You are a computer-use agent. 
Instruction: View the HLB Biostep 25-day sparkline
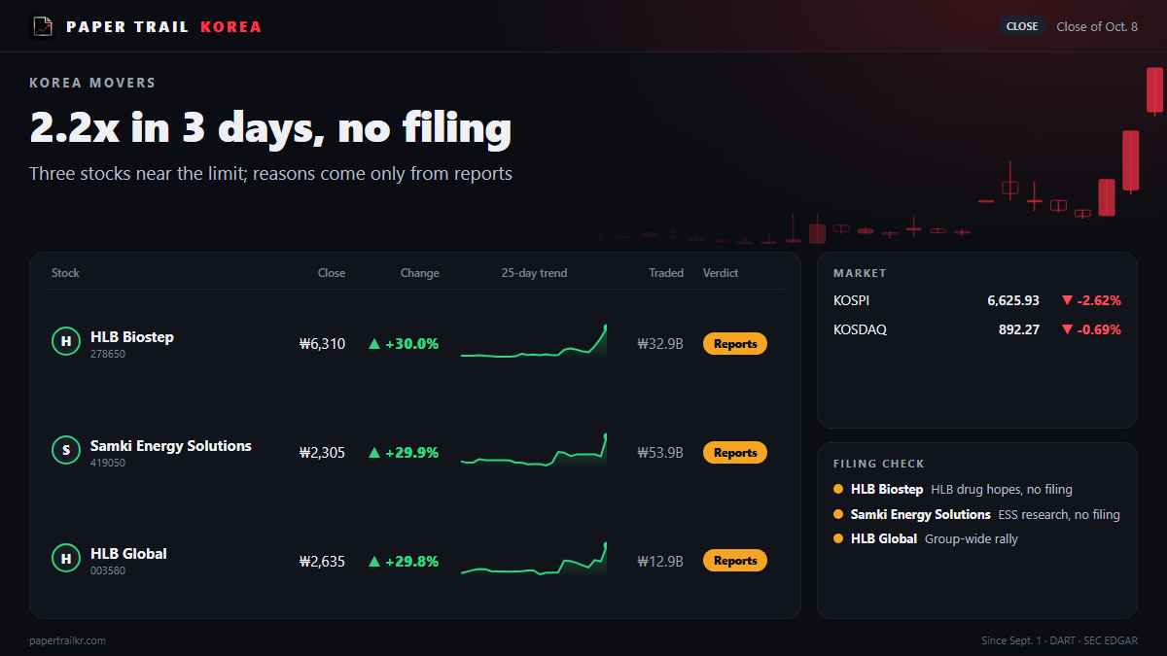click(534, 342)
